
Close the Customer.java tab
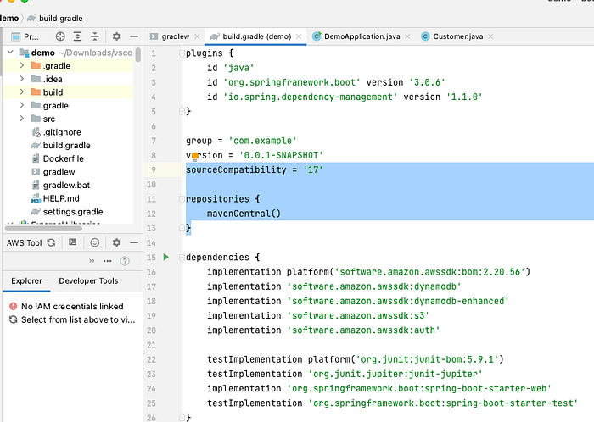click(490, 36)
